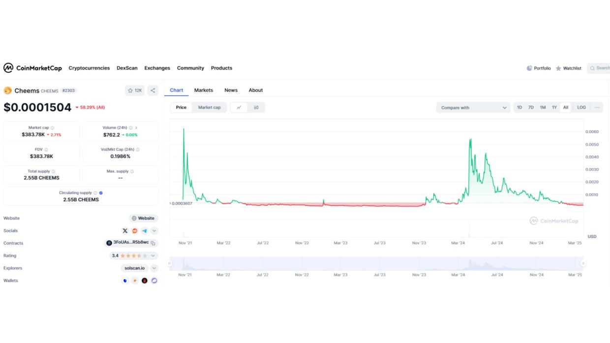
Task: Open the Compare with dropdown
Action: coord(473,108)
